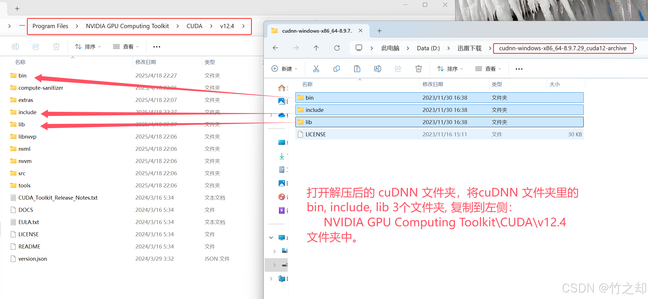Viewport: 648px width, 299px height.
Task: Select include folder in cuDNN window
Action: coord(439,110)
